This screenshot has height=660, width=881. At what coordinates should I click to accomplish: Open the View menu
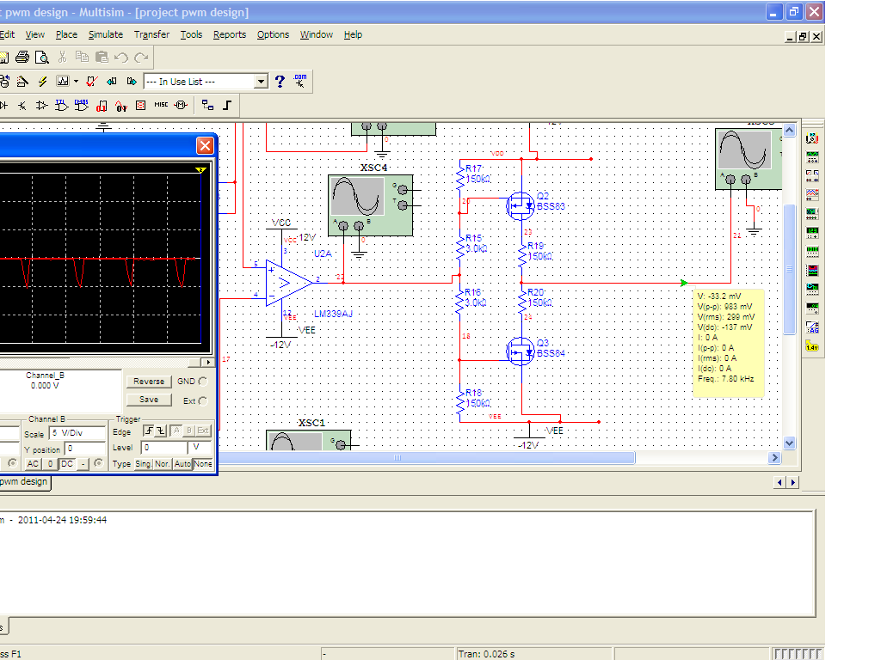[34, 34]
